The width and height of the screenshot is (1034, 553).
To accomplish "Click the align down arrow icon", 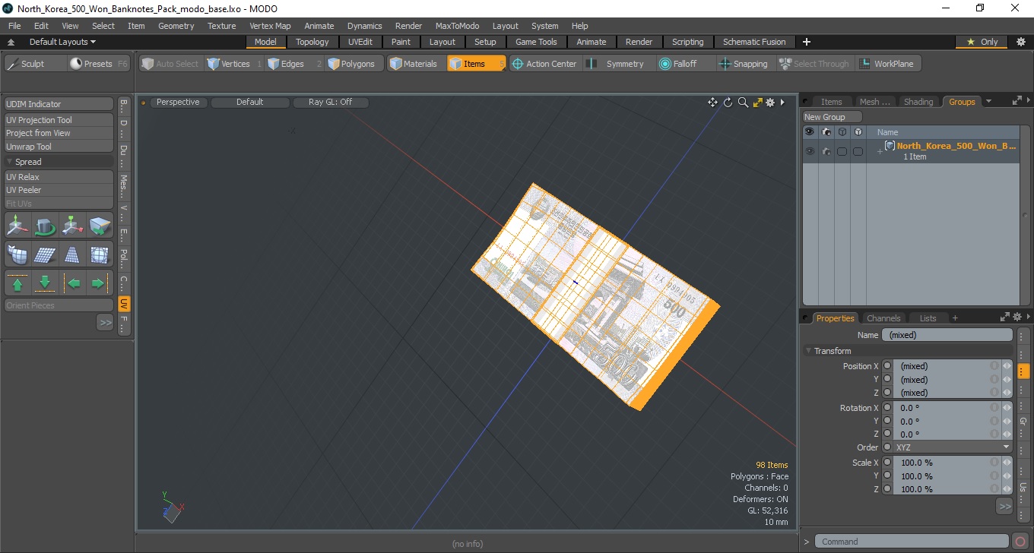I will tap(46, 283).
